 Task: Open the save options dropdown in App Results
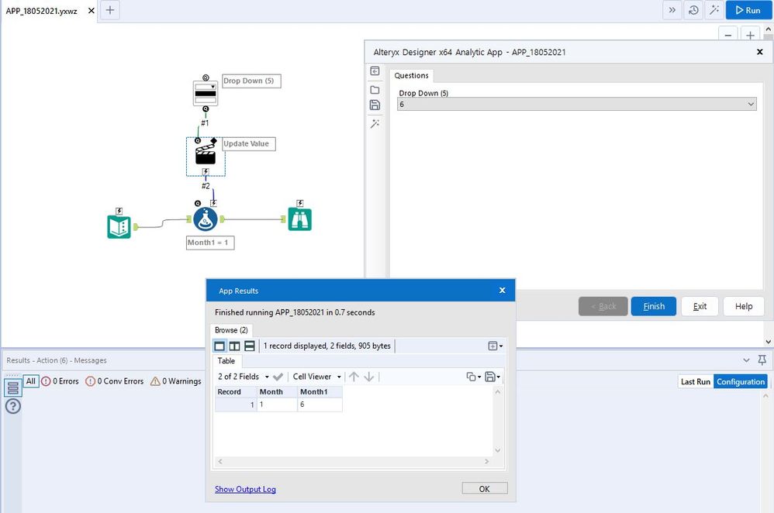492,377
